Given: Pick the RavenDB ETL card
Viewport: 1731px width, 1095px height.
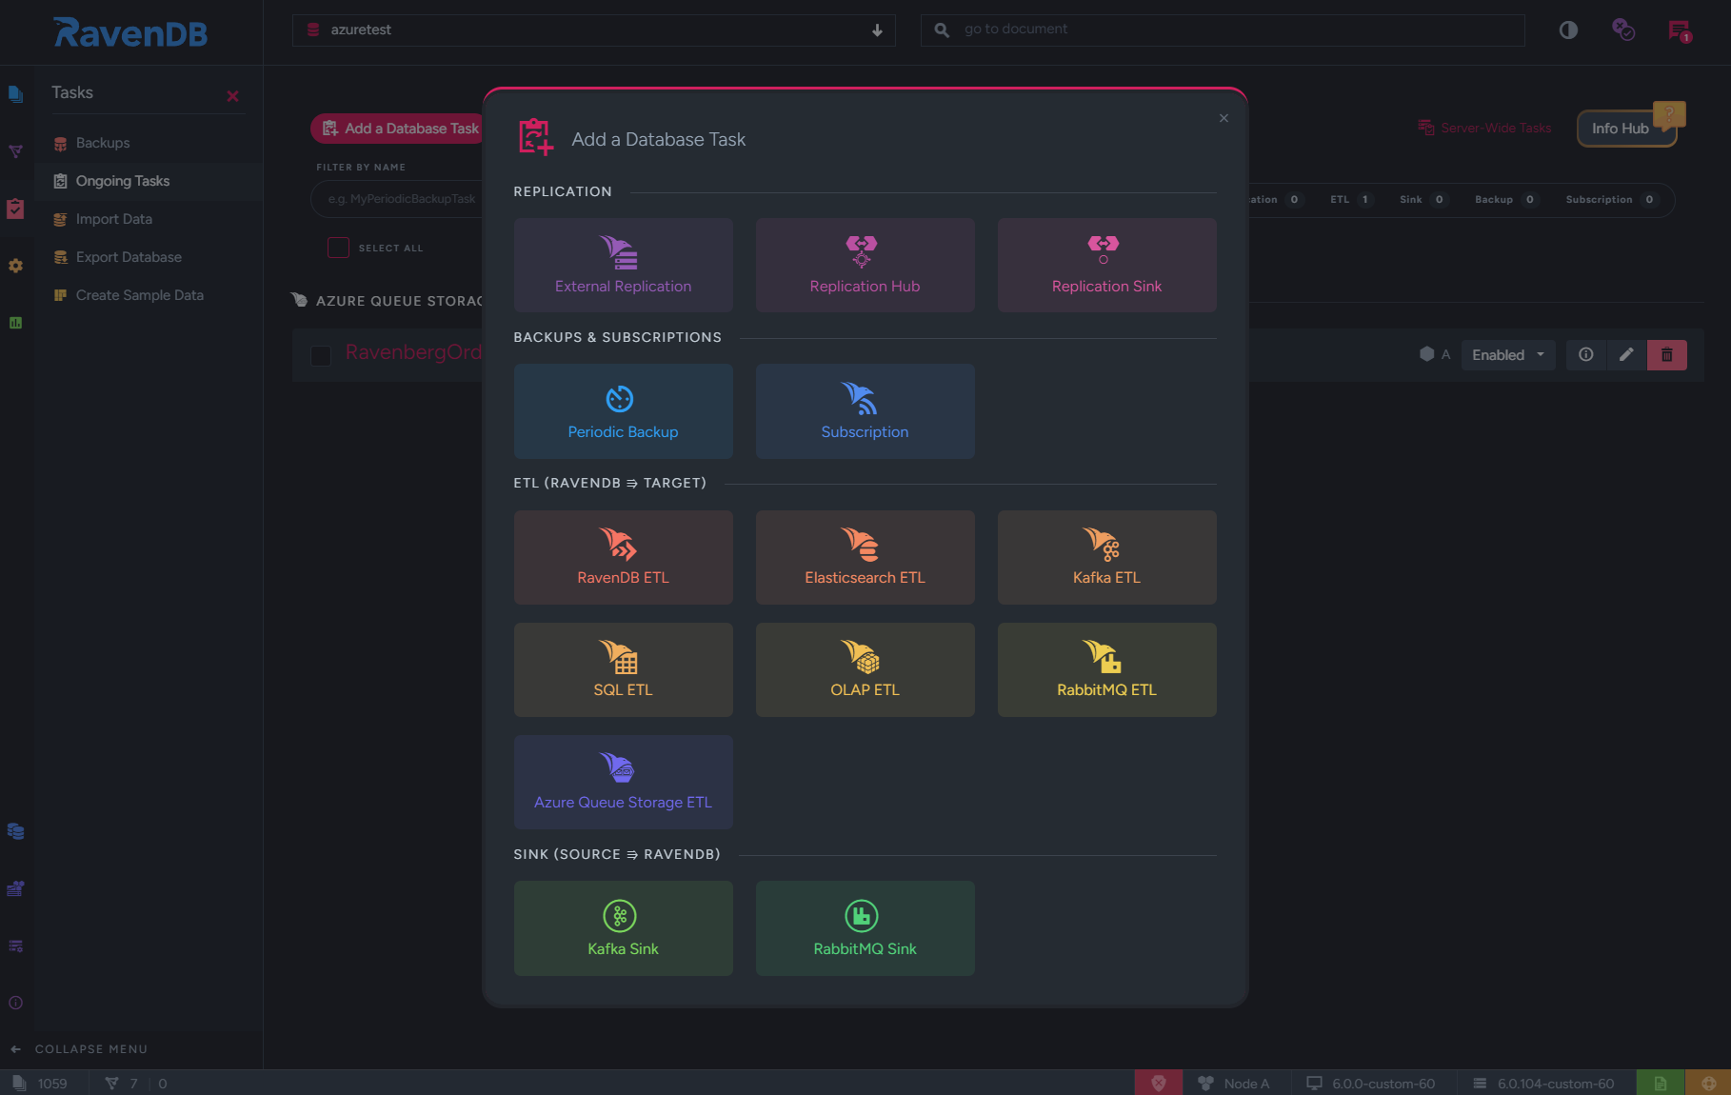Looking at the screenshot, I should 624,557.
